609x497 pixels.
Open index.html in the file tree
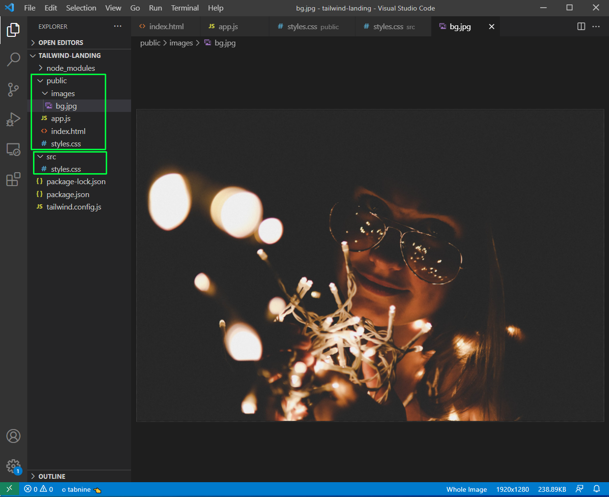79,131
